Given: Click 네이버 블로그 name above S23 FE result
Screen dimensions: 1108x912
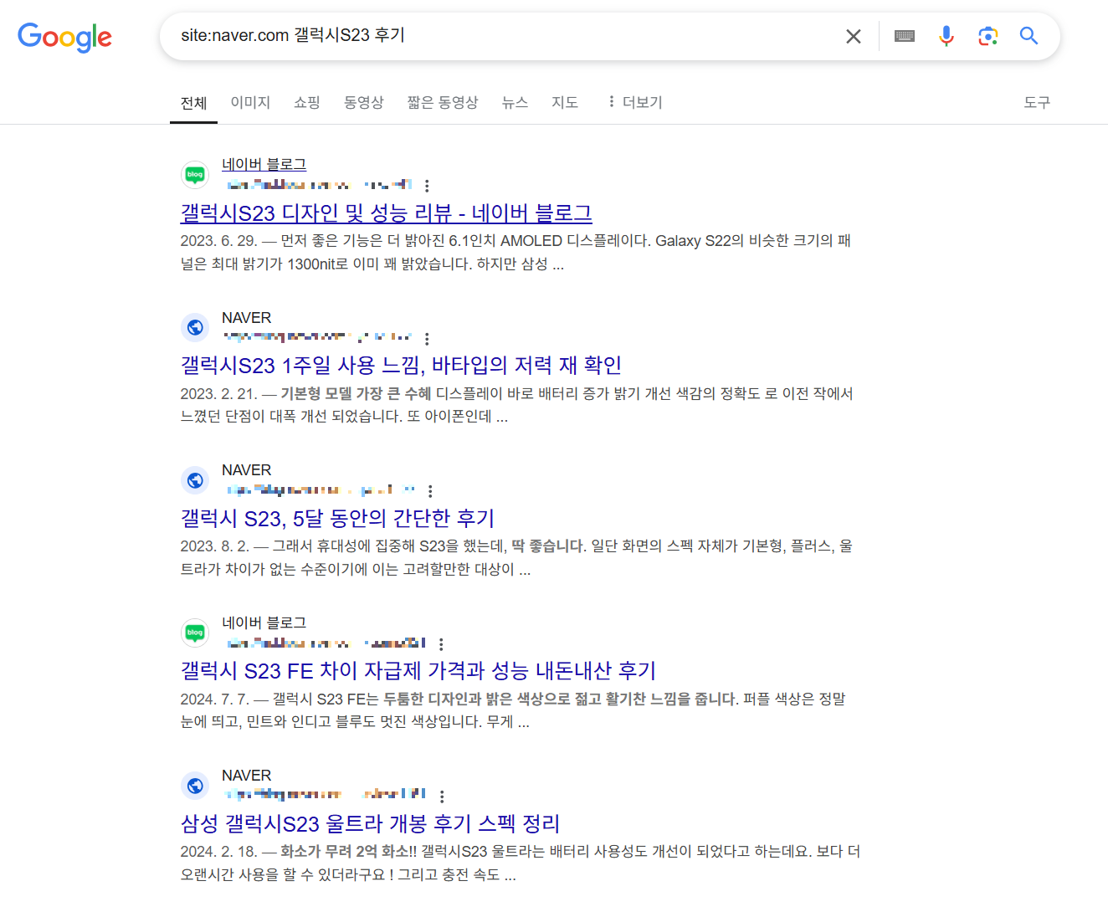Looking at the screenshot, I should pyautogui.click(x=264, y=623).
